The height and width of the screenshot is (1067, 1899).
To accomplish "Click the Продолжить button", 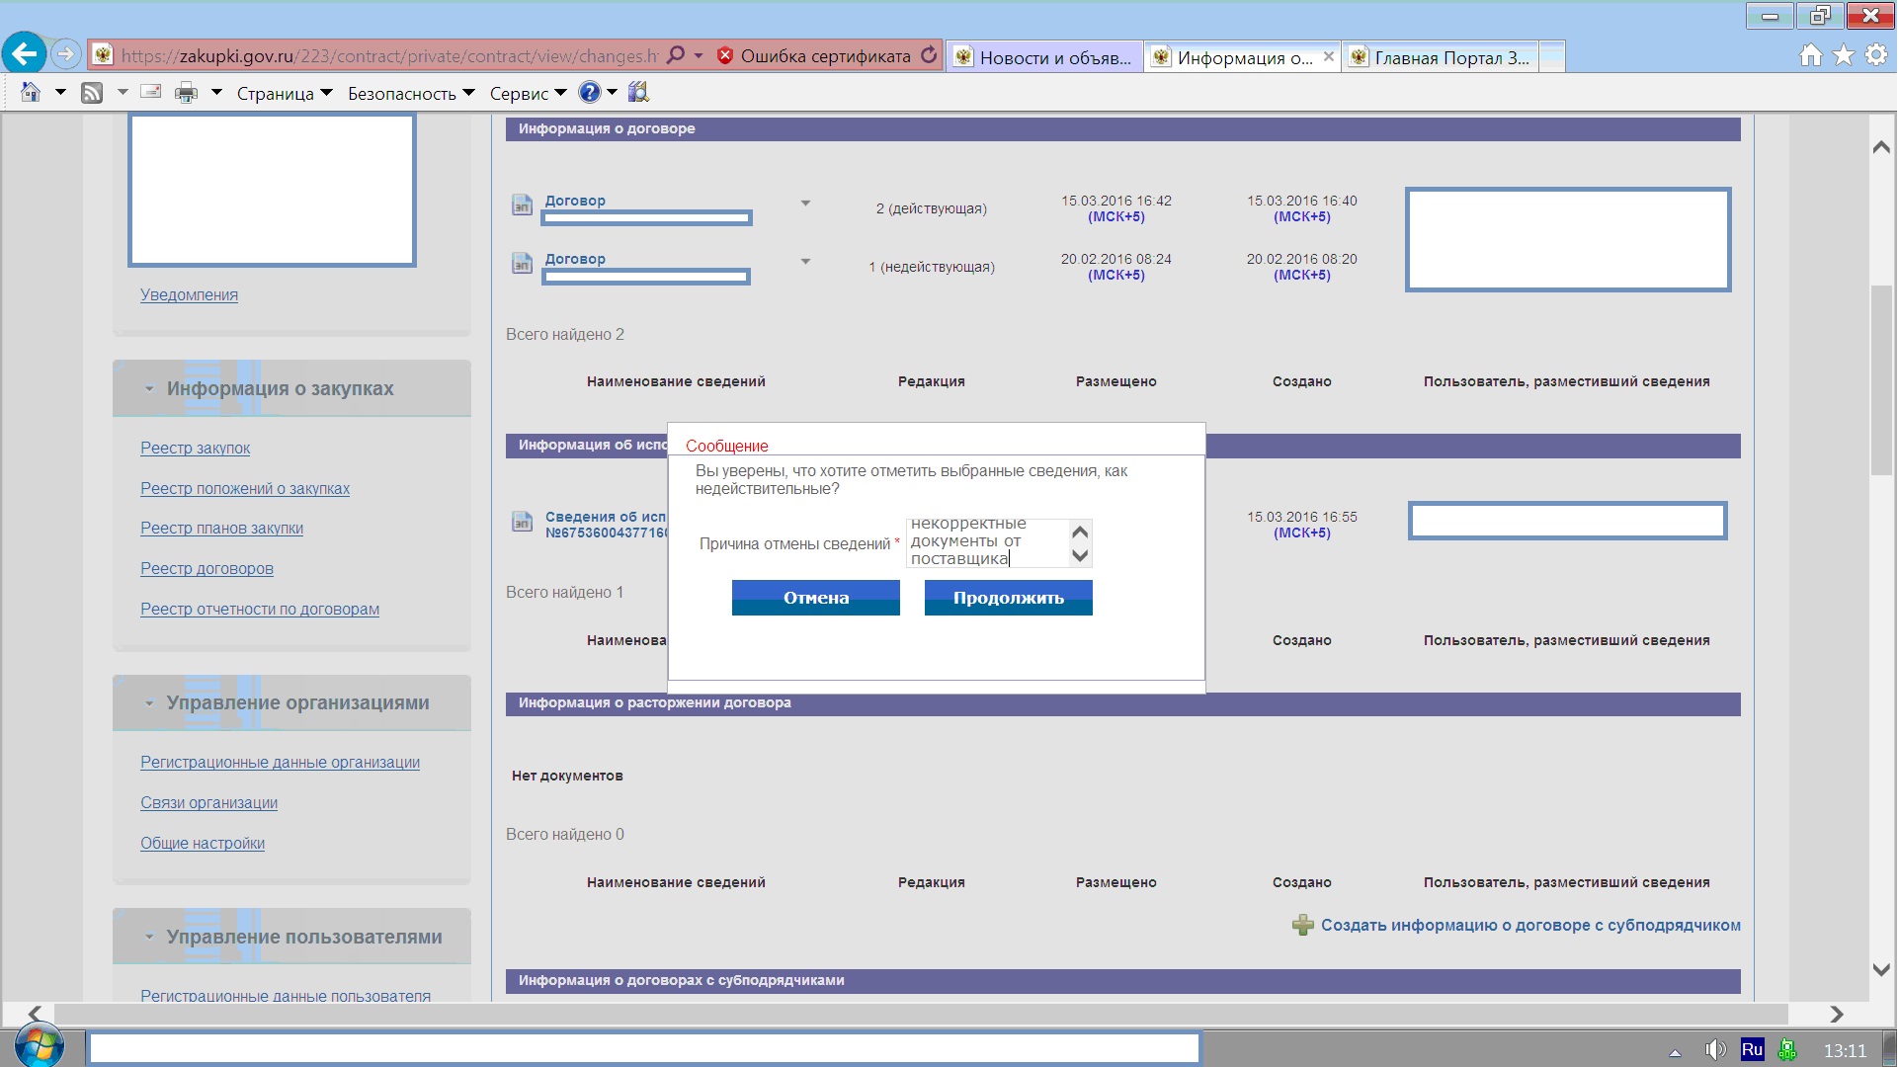I will (x=1008, y=598).
